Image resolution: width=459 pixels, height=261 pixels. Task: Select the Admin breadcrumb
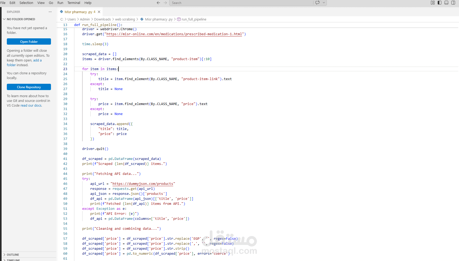(x=85, y=19)
